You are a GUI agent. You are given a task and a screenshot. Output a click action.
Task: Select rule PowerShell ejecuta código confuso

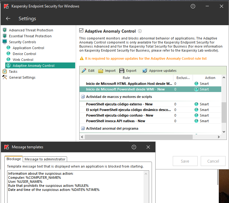point(119,115)
